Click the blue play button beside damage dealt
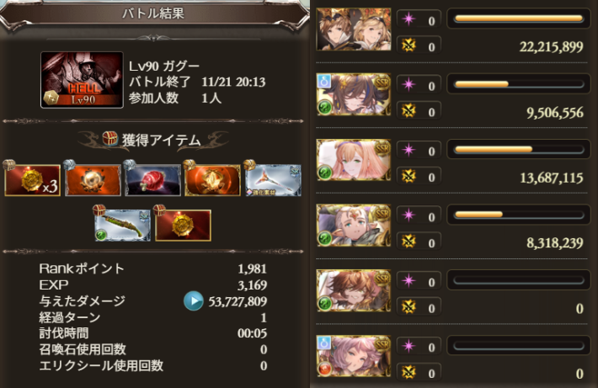Screen dimensions: 598x388 tap(194, 300)
